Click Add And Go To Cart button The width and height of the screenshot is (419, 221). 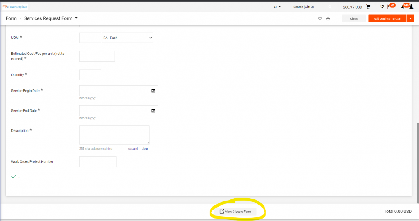tap(387, 18)
